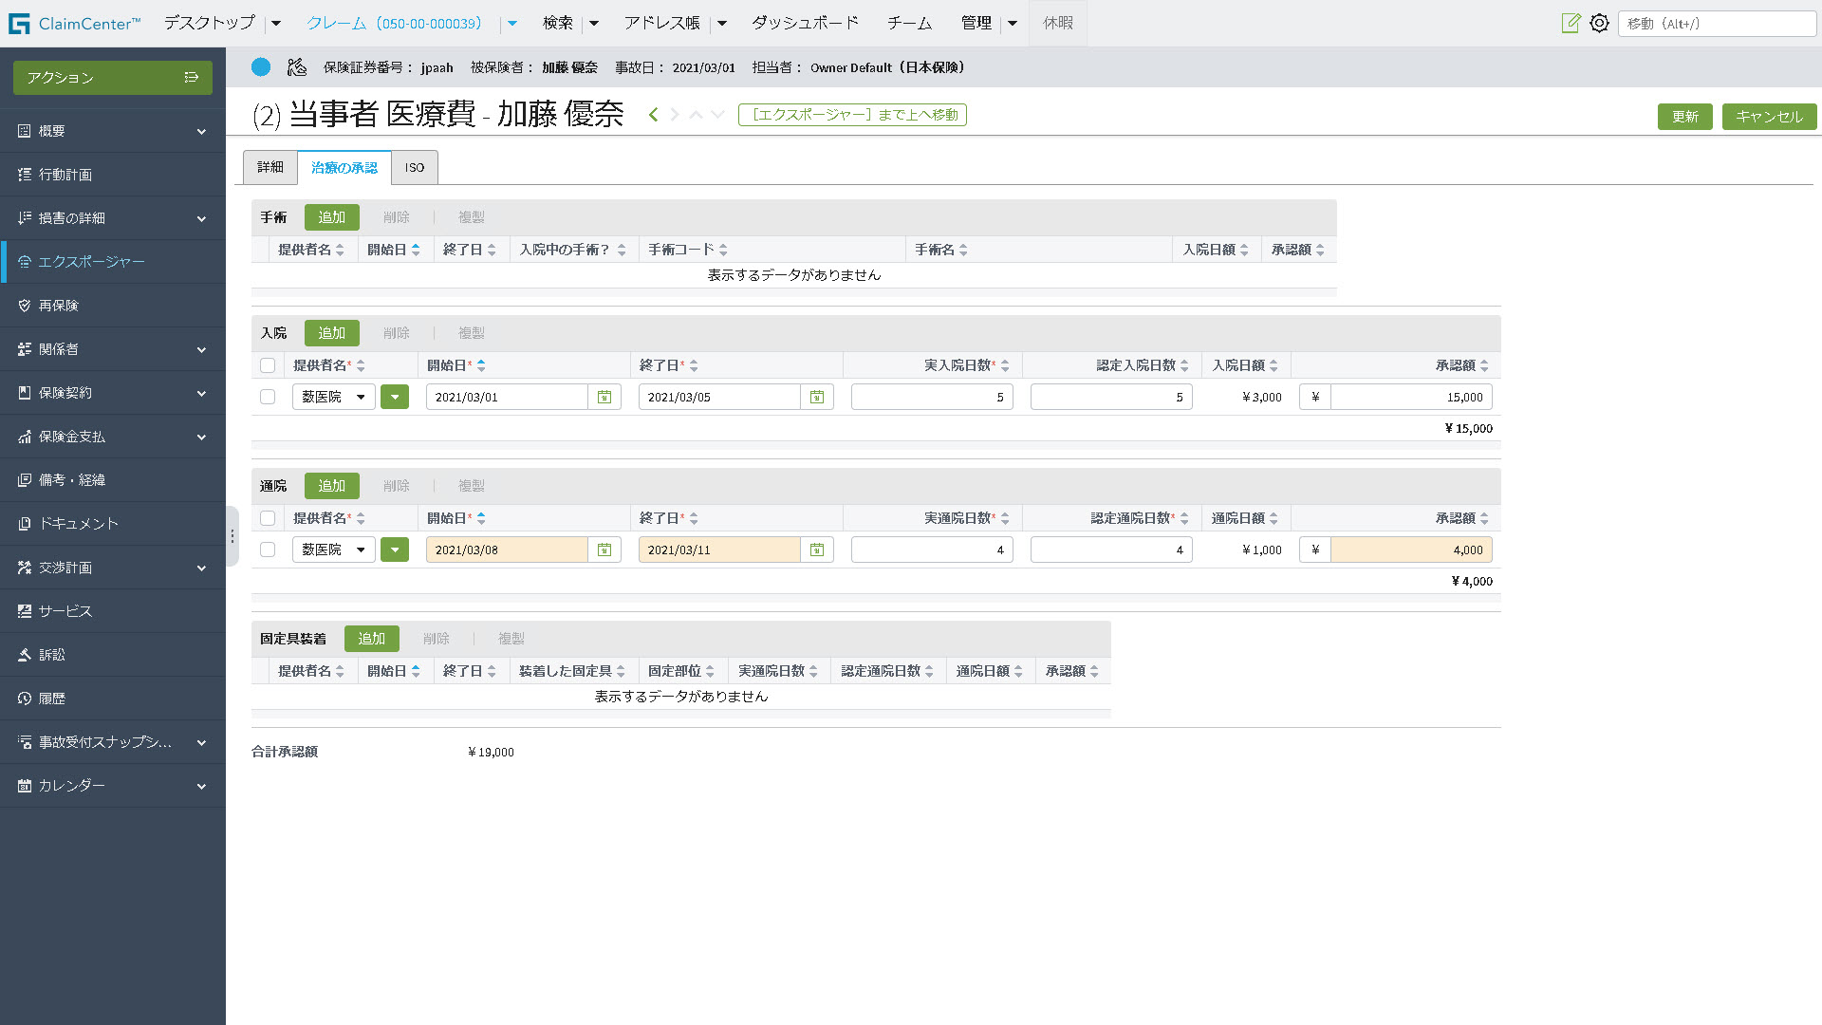Image resolution: width=1822 pixels, height=1025 pixels.
Task: Switch to the 詳細 tab
Action: [270, 167]
